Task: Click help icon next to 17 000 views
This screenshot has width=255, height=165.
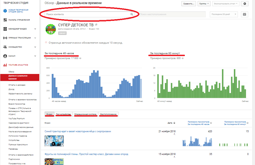Action: click(80, 58)
